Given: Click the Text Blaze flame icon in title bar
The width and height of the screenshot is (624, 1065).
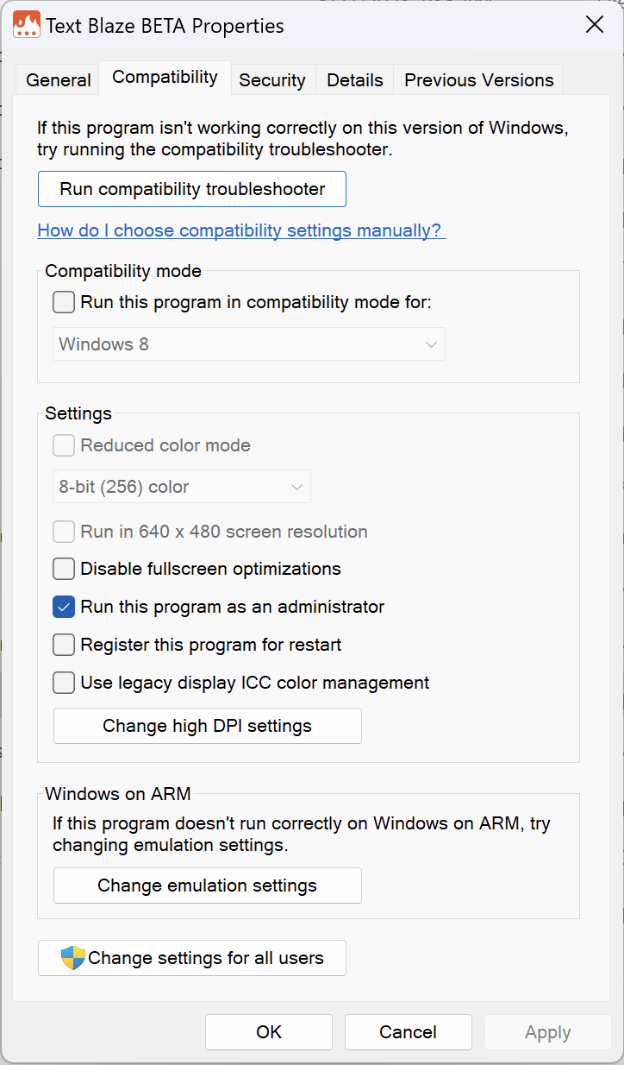Looking at the screenshot, I should click(27, 25).
